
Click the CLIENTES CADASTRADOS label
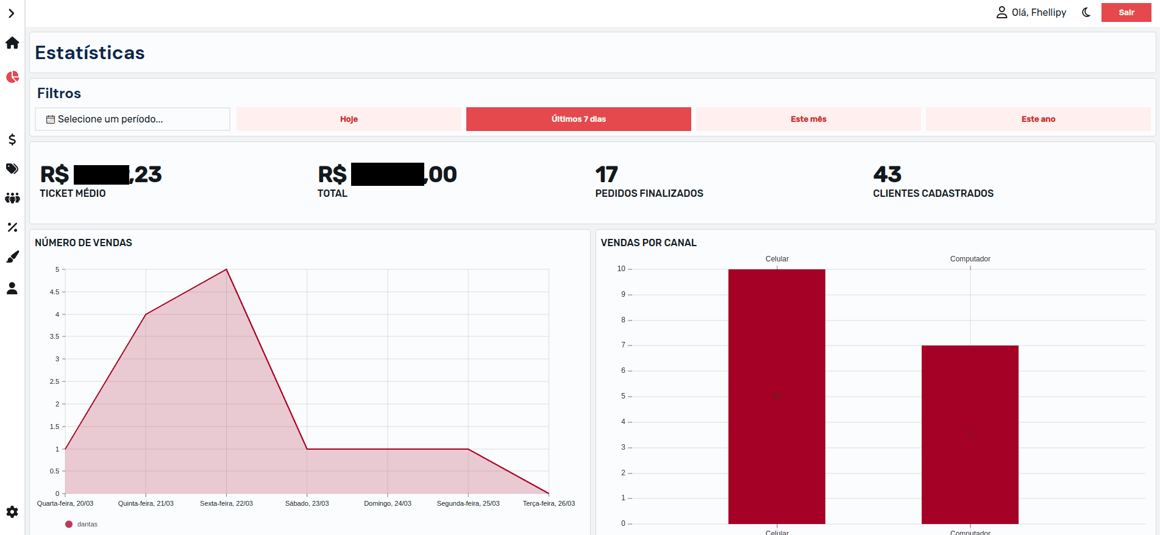click(x=933, y=193)
